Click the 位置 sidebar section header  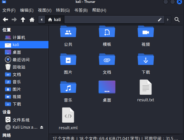(x=7, y=30)
